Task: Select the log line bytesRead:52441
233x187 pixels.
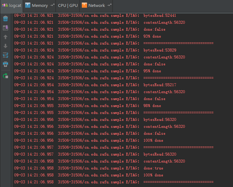Action: 95,15
